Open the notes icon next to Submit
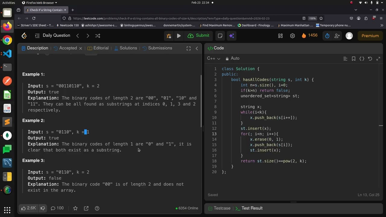Viewport: 386px width, 217px height. [220, 36]
